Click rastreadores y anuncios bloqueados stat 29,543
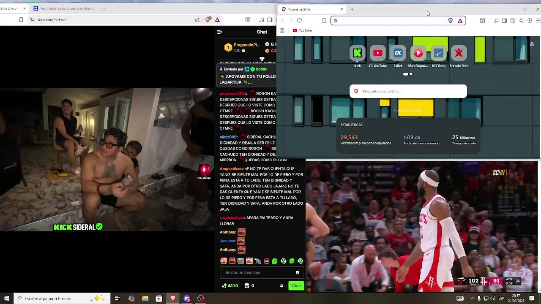541x304 pixels. 366,140
